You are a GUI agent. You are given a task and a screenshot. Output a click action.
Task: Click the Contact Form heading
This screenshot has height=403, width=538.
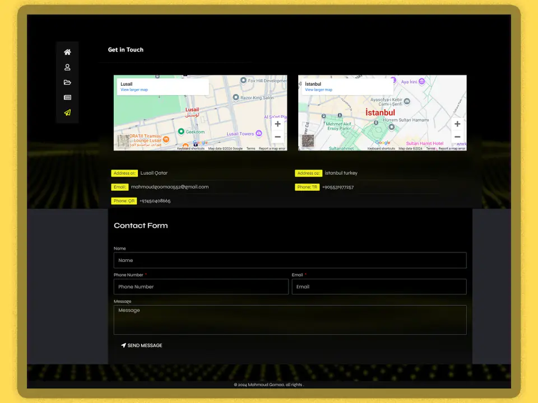tap(141, 226)
